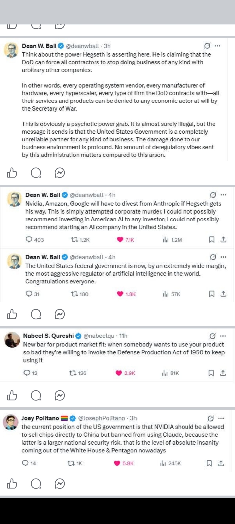Bookmark the Nvidia, Amazon, Google divest tweet
The height and width of the screenshot is (524, 235).
212,239
